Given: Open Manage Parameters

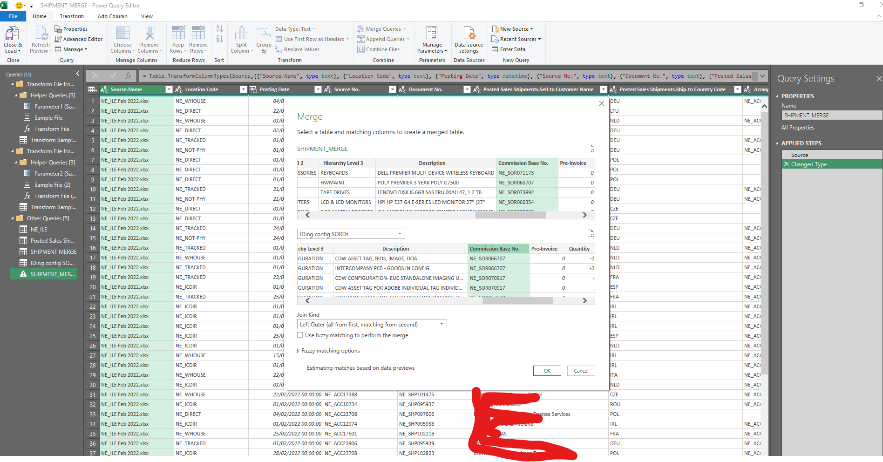Looking at the screenshot, I should [x=432, y=40].
